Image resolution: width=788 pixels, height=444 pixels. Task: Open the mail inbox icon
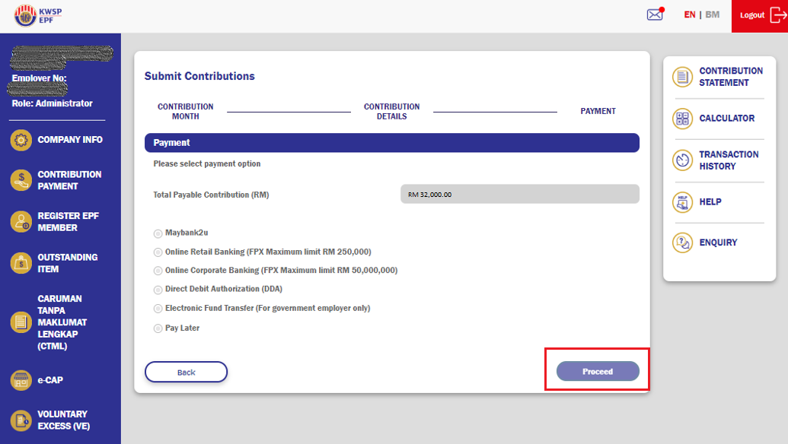click(x=654, y=14)
